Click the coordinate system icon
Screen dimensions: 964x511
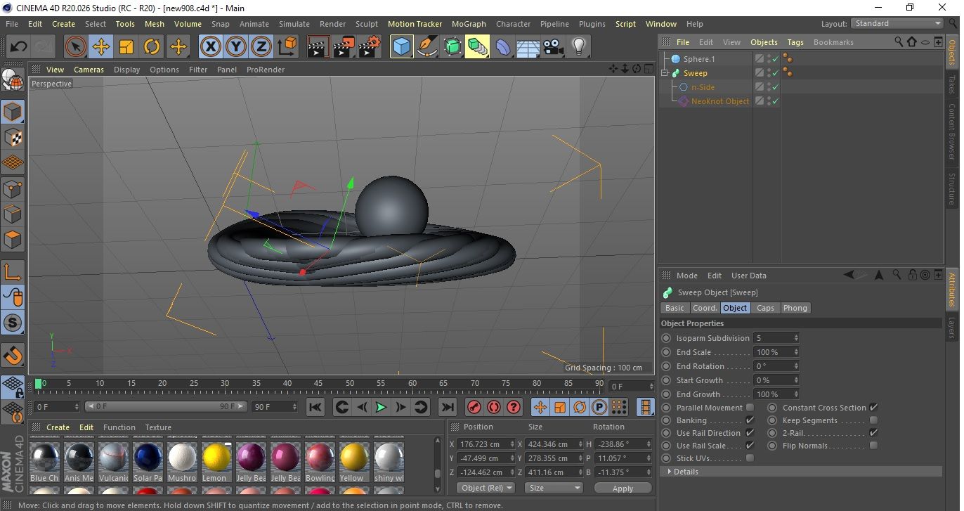[287, 47]
